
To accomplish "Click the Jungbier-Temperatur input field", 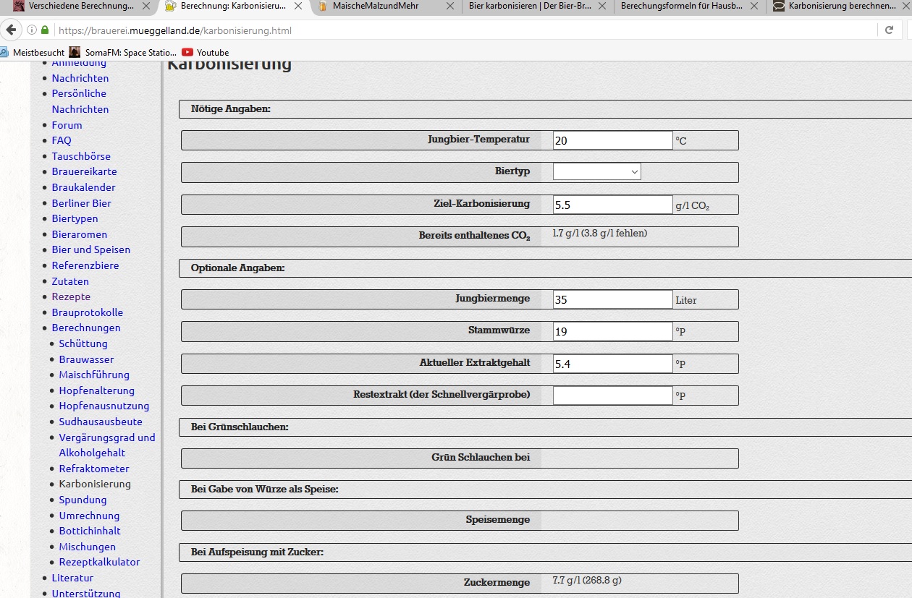I will pos(612,140).
